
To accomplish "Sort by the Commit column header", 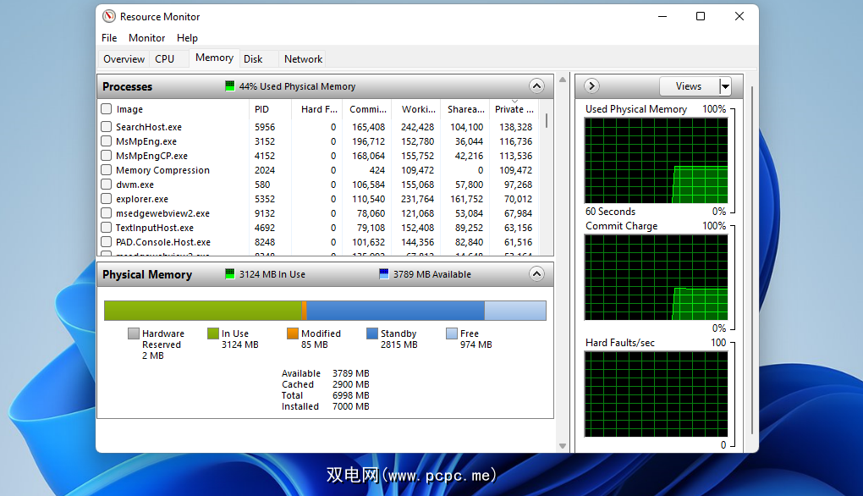I will (x=367, y=109).
